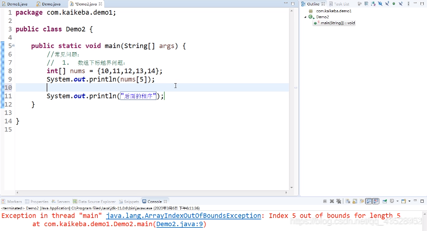Open Display Selected Console dropdown arrow
The width and height of the screenshot is (427, 231).
(398, 201)
